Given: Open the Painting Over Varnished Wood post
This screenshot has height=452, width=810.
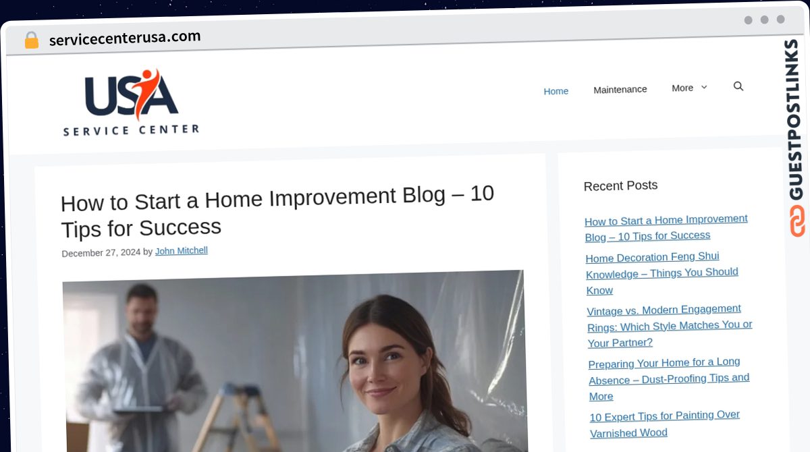Looking at the screenshot, I should (664, 424).
